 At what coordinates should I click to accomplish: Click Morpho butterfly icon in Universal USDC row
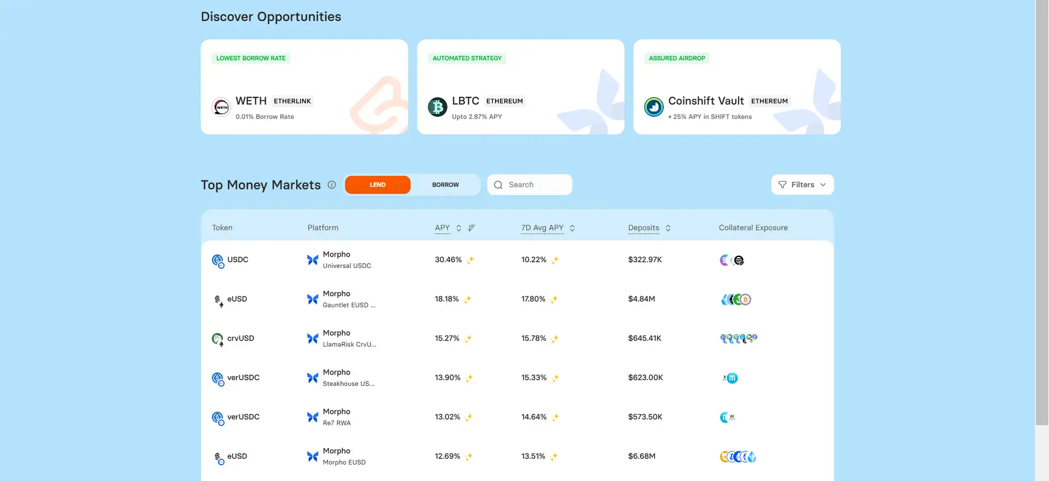(x=313, y=260)
